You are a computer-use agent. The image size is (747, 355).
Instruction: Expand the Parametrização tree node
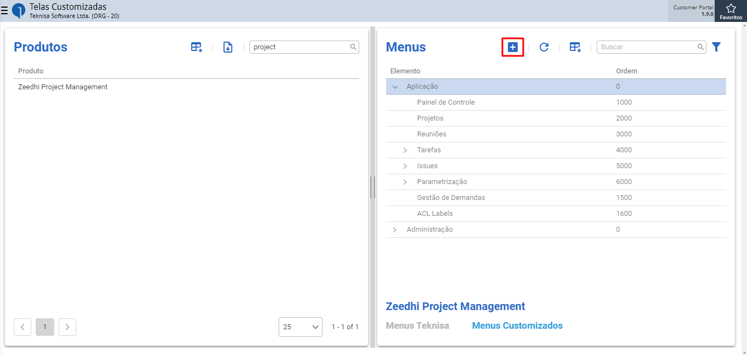pos(405,182)
